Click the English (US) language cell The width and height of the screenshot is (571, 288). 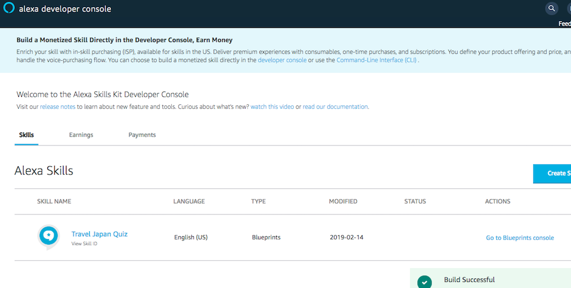point(191,237)
